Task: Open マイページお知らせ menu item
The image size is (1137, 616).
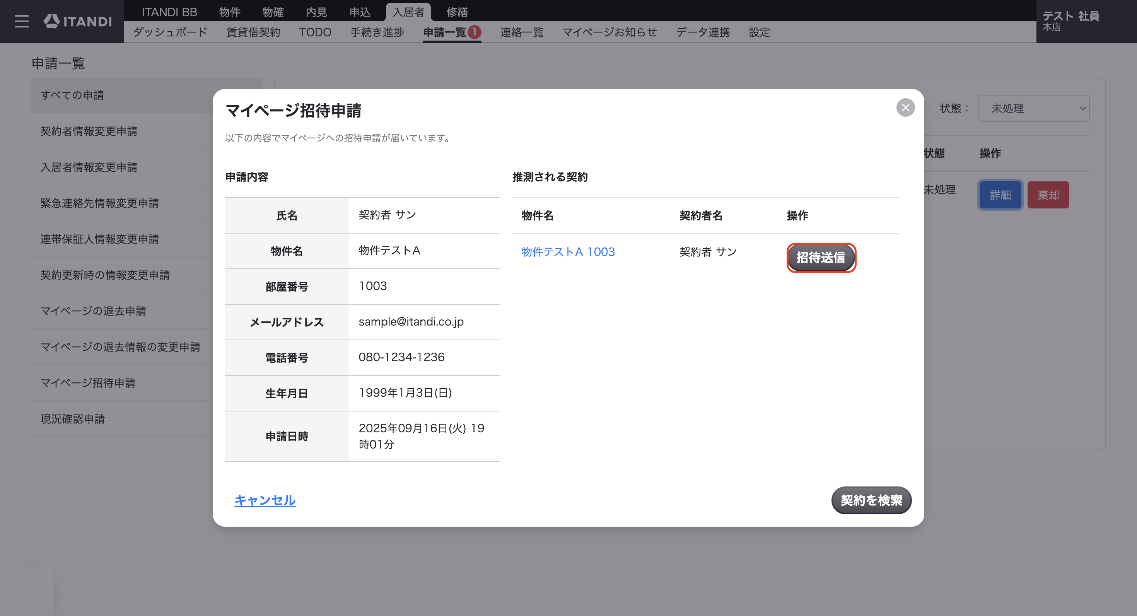Action: [x=609, y=32]
